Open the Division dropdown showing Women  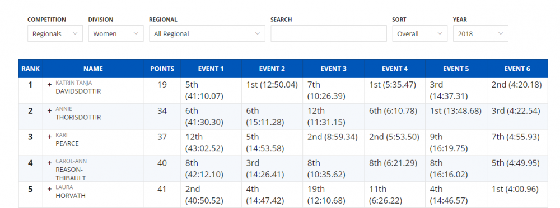point(116,33)
